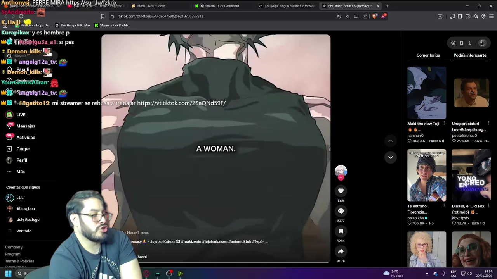Image resolution: width=497 pixels, height=279 pixels.
Task: Switch to the Chainsaw Man Episodio 10 tab
Action: [x=32, y=6]
